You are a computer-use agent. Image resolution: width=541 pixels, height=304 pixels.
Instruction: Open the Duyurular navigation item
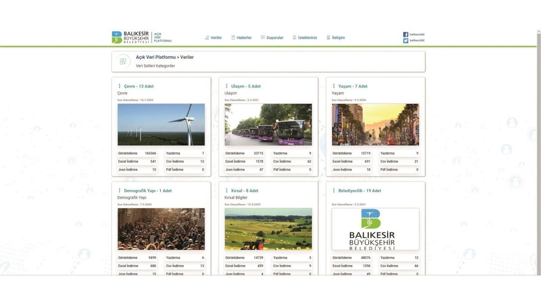tap(272, 38)
